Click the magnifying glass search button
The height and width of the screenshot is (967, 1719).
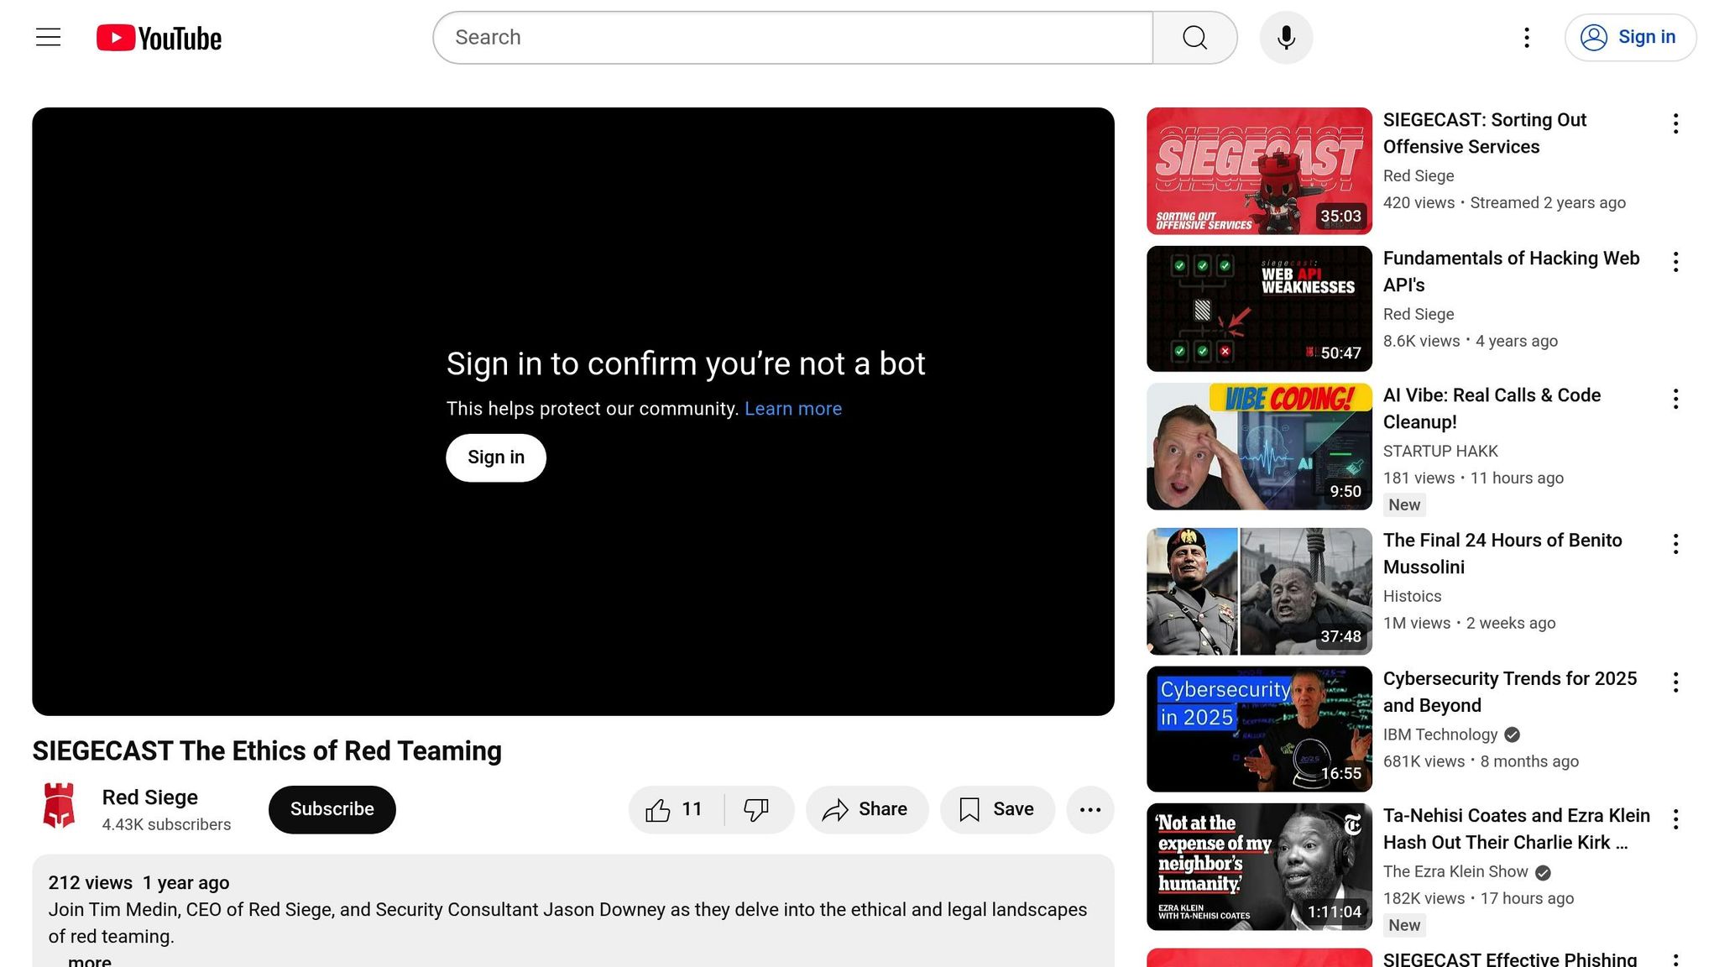(1194, 38)
